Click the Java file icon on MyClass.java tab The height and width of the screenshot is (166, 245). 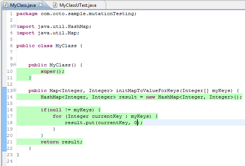click(x=6, y=5)
